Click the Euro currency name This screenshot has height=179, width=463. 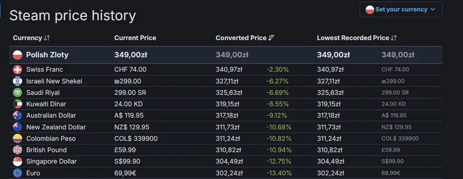[33, 173]
